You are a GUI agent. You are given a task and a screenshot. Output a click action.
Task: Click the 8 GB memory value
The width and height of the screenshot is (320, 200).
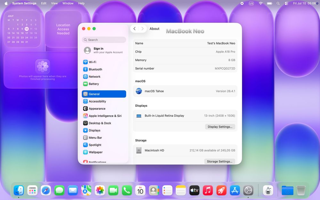pos(232,60)
